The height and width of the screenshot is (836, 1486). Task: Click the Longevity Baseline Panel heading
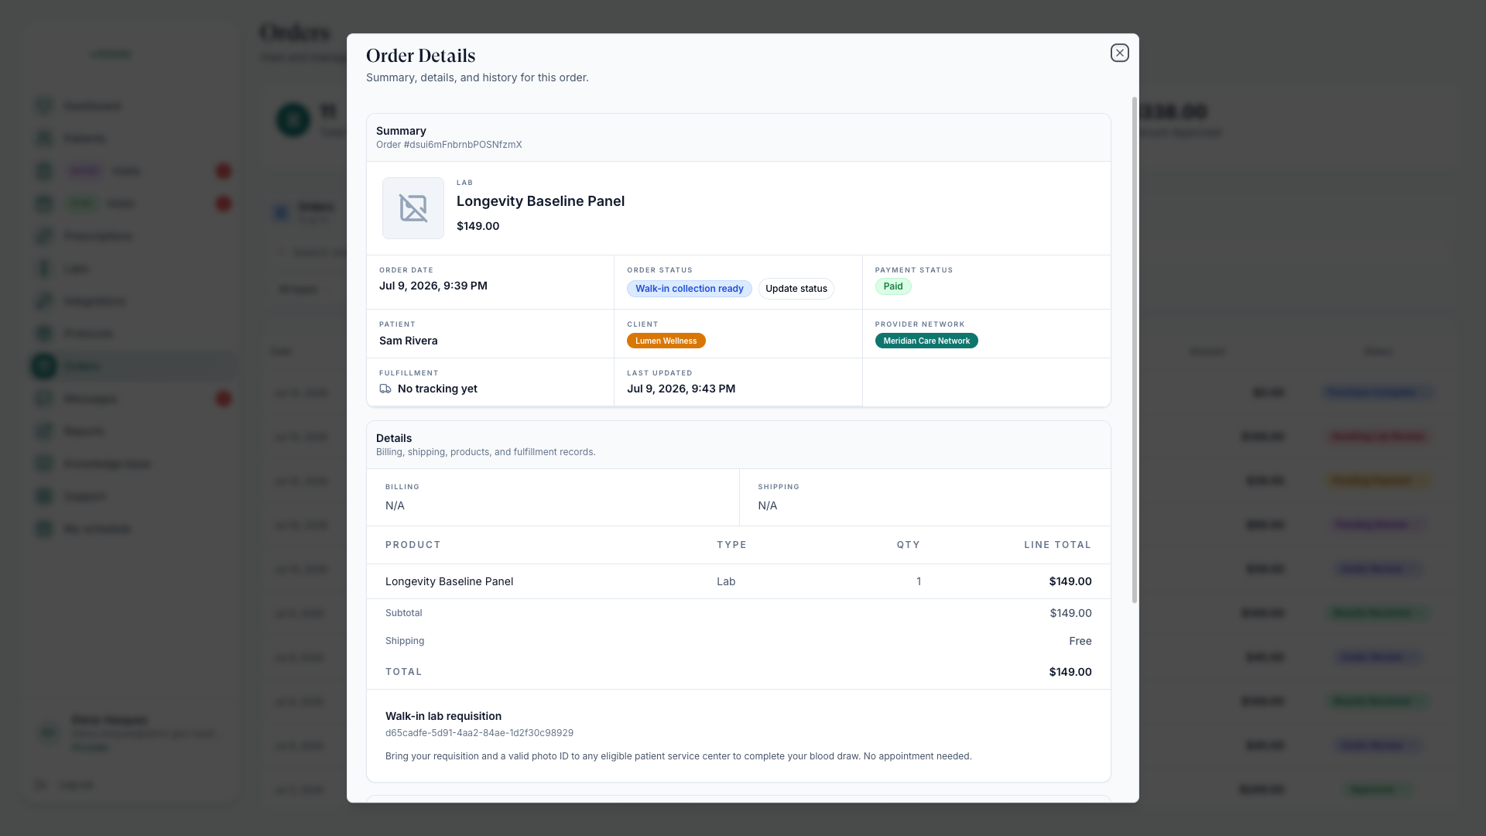[x=540, y=201]
